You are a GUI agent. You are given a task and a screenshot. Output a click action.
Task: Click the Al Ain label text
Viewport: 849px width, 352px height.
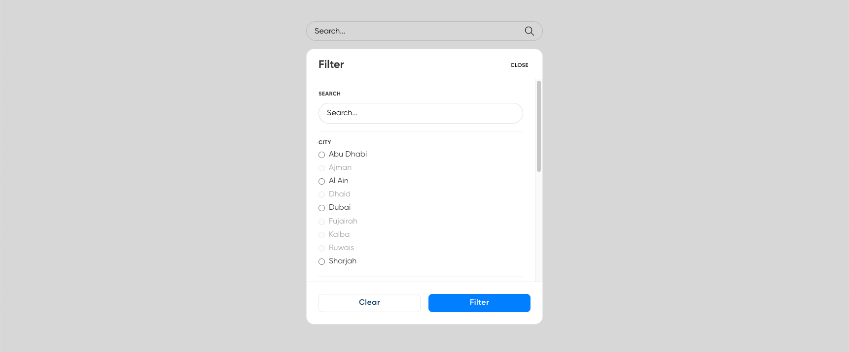click(339, 181)
